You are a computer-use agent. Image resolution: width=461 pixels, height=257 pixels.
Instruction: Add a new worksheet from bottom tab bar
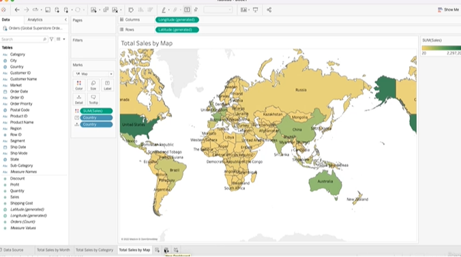pos(157,250)
